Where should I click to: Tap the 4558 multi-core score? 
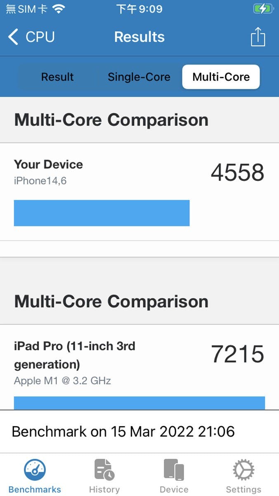237,173
